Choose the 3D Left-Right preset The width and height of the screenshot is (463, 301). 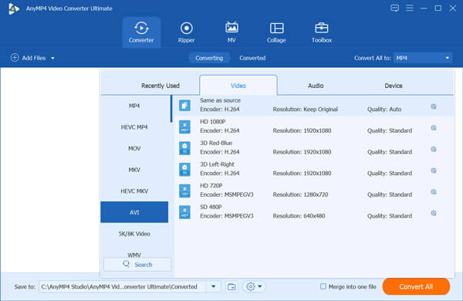314,170
